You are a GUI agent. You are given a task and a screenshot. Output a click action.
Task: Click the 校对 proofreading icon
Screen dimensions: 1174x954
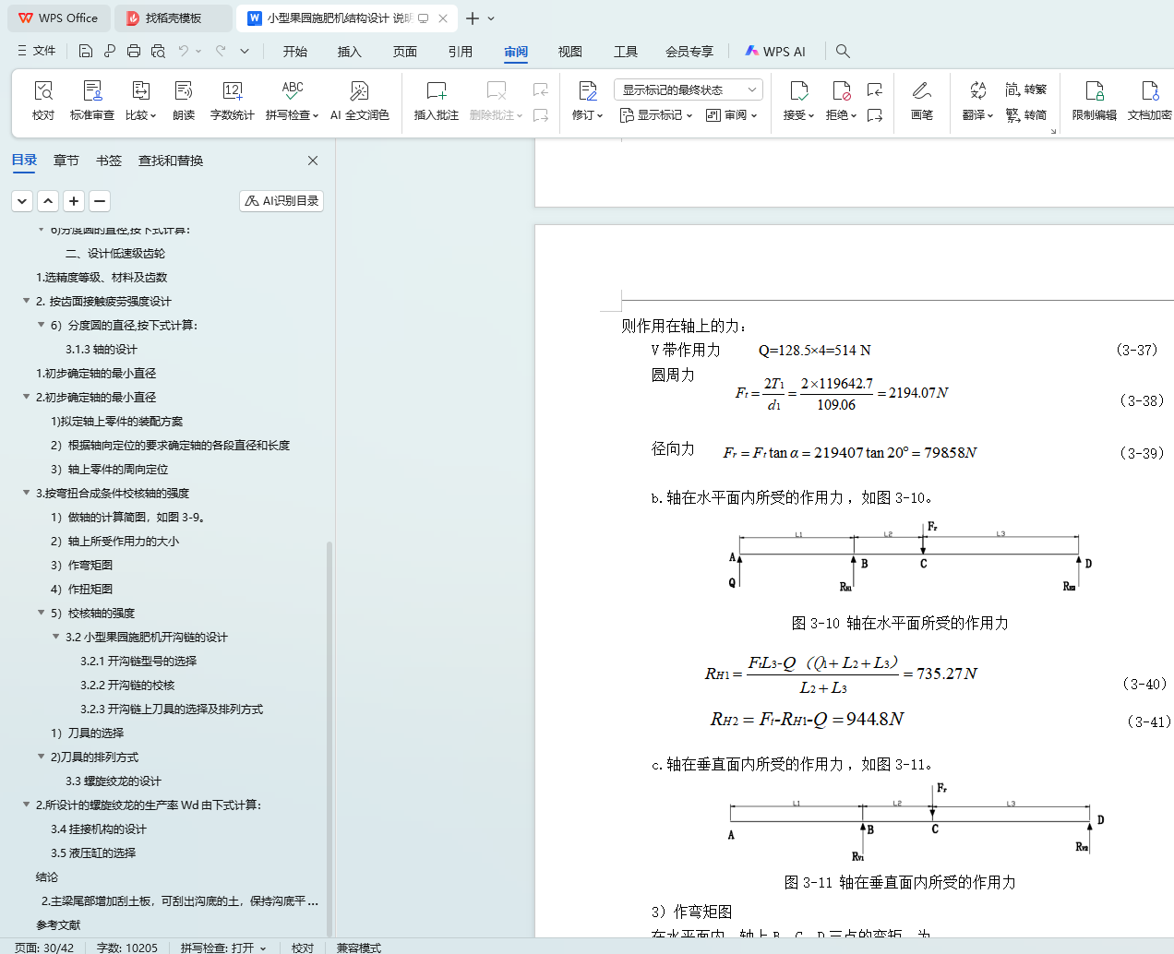tap(43, 90)
